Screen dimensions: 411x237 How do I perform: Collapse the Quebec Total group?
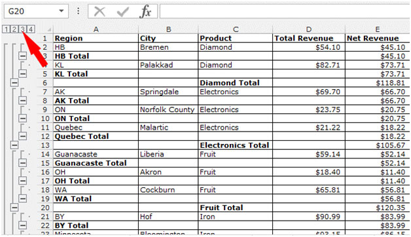click(x=22, y=136)
